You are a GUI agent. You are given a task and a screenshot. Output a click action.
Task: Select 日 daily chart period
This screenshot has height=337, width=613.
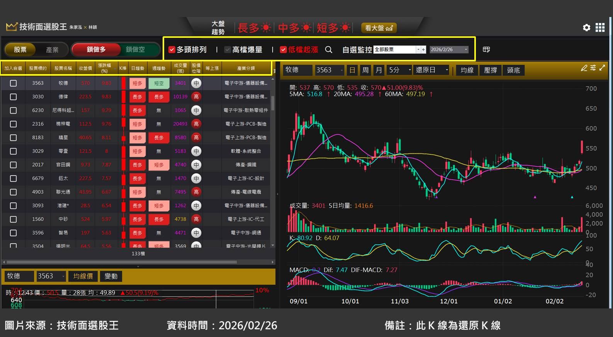coord(352,70)
